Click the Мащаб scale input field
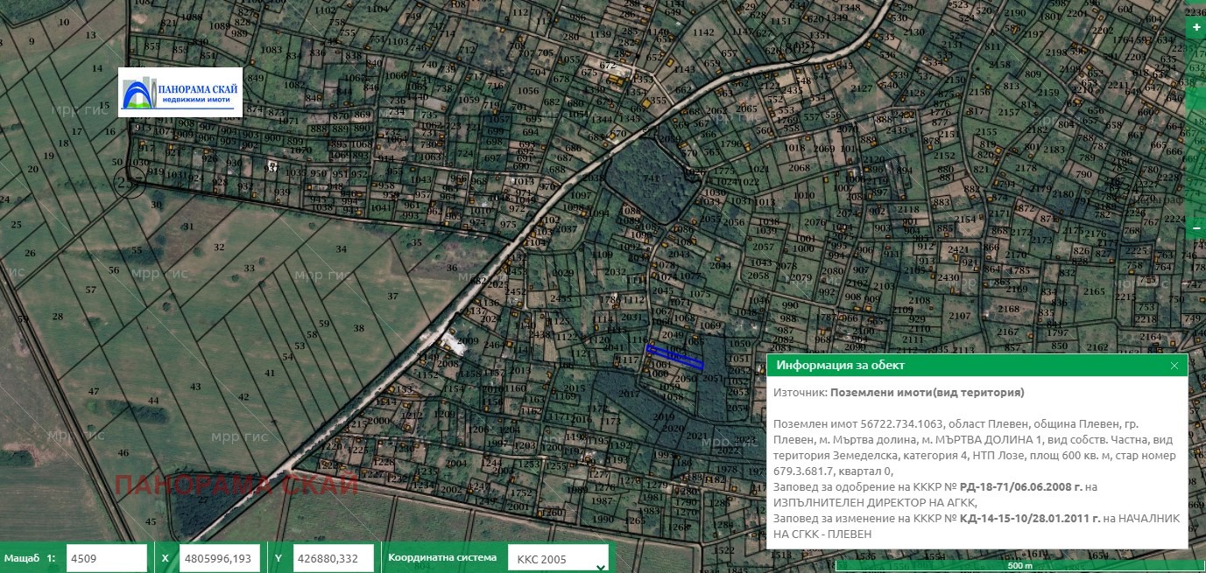 (x=106, y=558)
